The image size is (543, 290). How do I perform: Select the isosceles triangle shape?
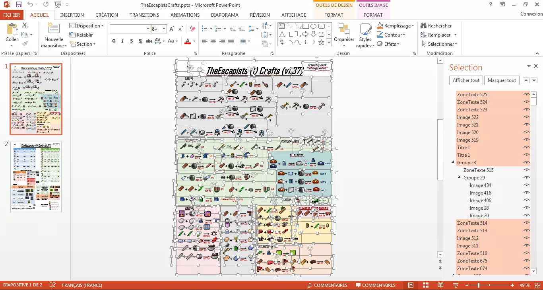click(281, 34)
